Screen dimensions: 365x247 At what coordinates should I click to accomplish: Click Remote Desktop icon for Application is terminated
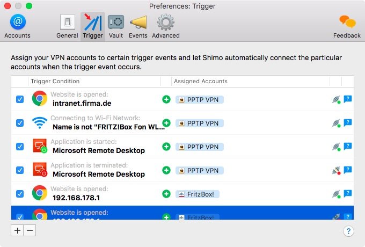click(40, 170)
